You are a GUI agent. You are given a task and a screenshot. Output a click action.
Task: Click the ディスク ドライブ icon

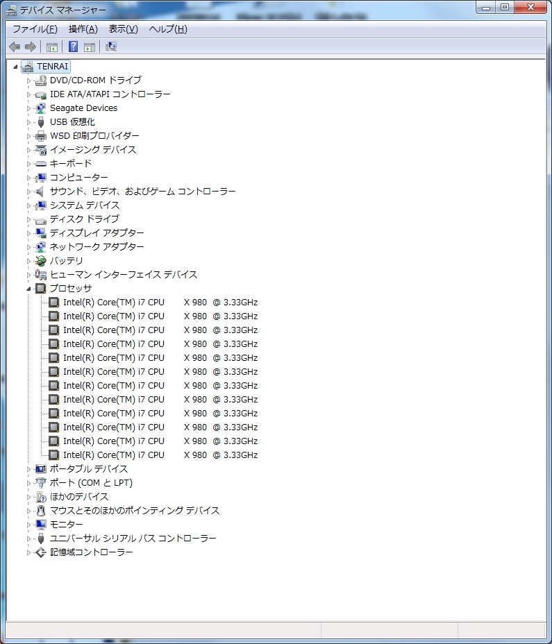point(41,220)
